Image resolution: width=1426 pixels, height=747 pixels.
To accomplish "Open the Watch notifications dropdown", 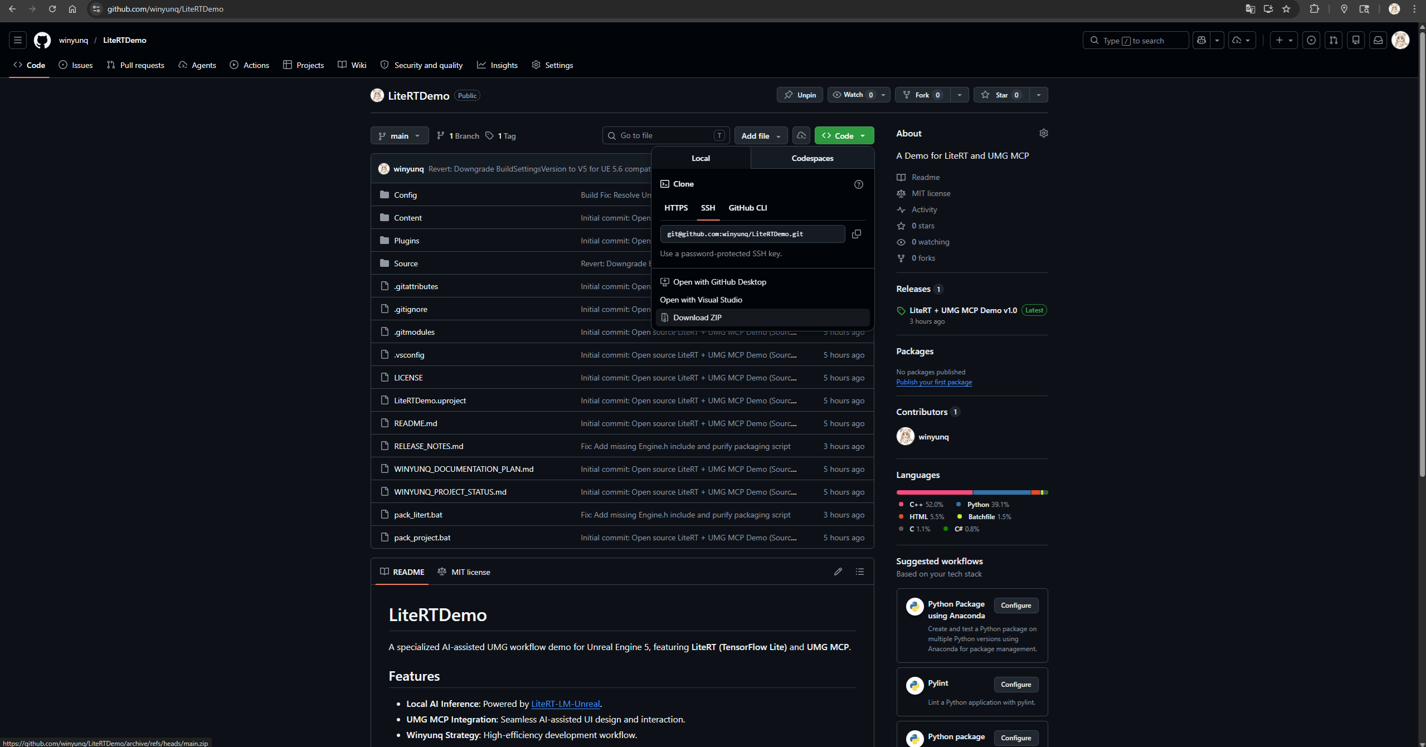I will [859, 95].
